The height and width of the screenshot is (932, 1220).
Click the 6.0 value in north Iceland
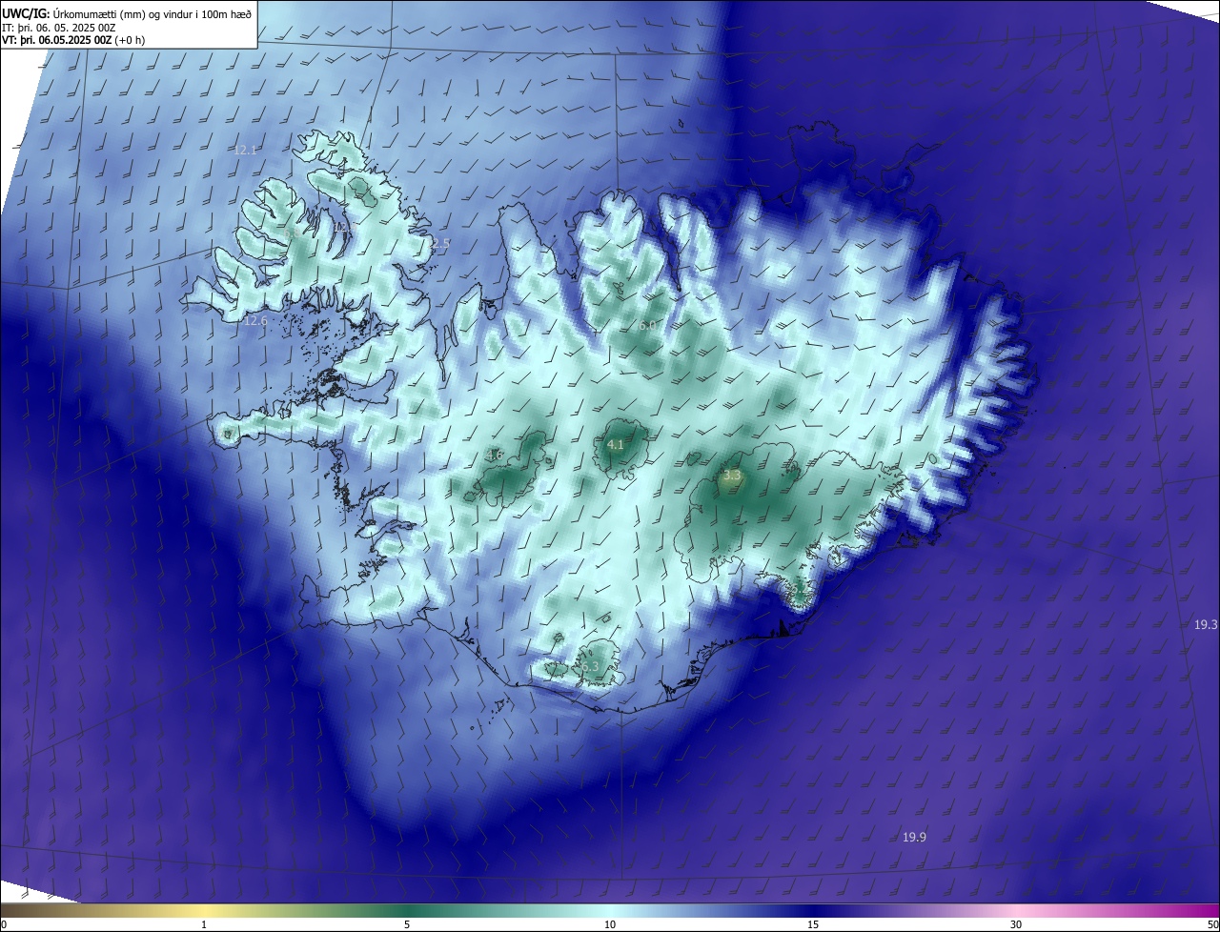pyautogui.click(x=647, y=325)
